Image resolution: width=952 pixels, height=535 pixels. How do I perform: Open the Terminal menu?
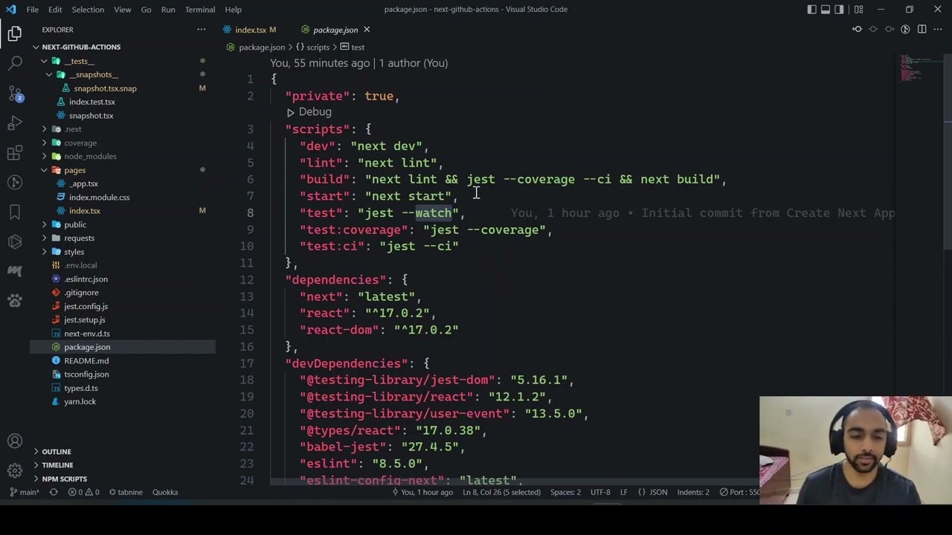[200, 9]
